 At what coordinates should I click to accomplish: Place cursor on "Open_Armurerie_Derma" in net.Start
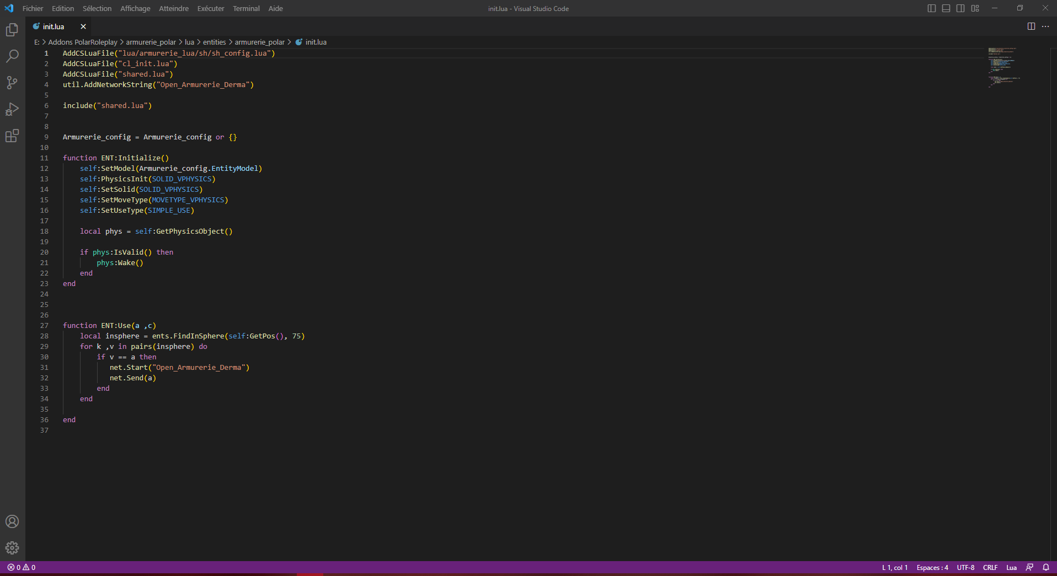coord(199,367)
